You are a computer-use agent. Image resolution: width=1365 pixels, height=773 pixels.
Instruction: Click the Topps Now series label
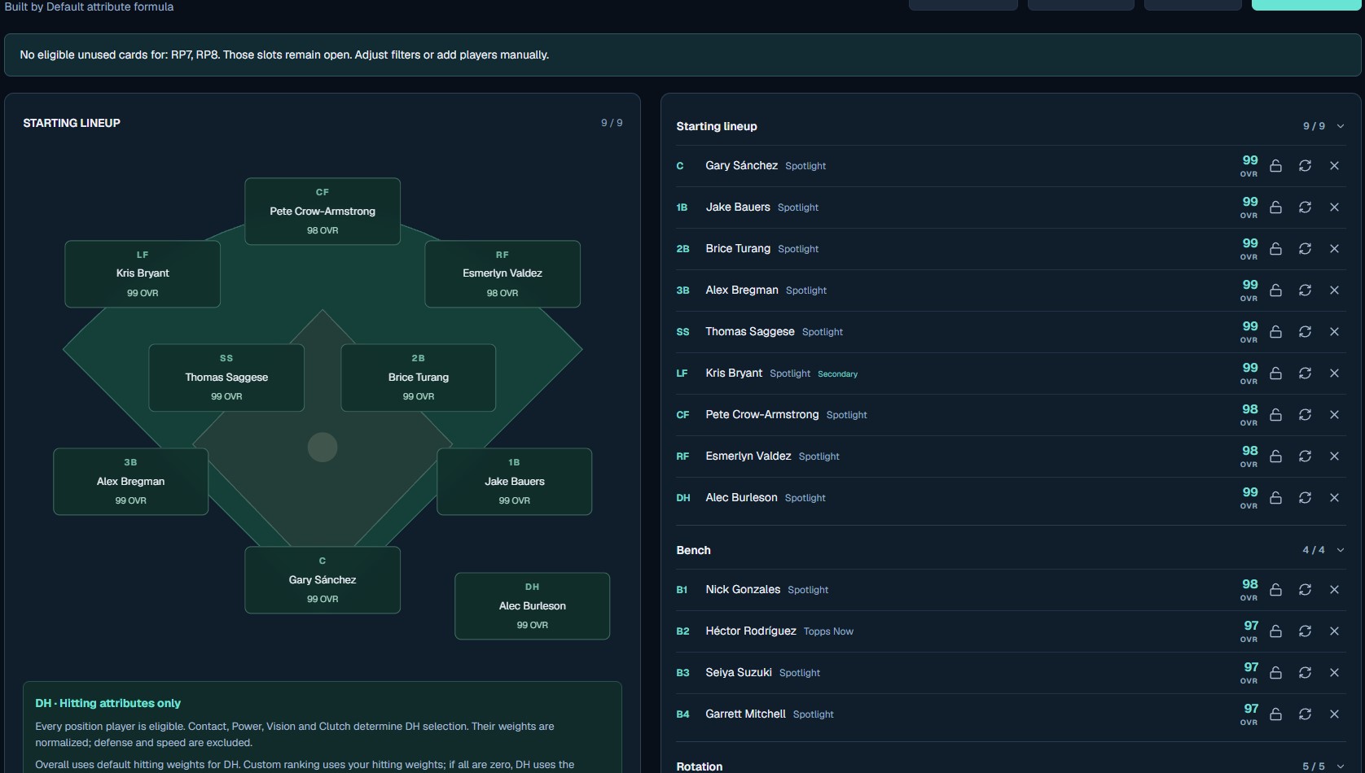point(828,631)
